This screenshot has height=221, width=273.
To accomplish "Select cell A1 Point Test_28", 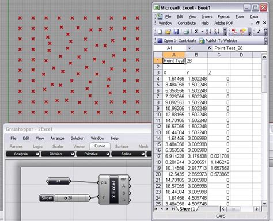I will point(174,61).
